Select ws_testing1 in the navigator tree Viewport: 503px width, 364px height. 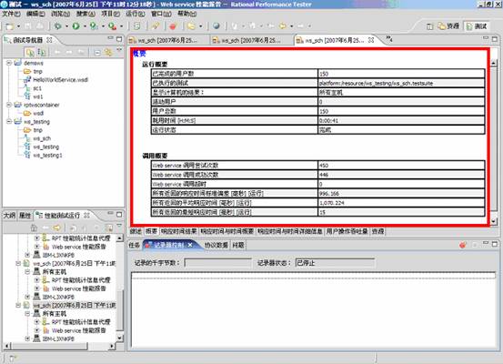[47, 155]
